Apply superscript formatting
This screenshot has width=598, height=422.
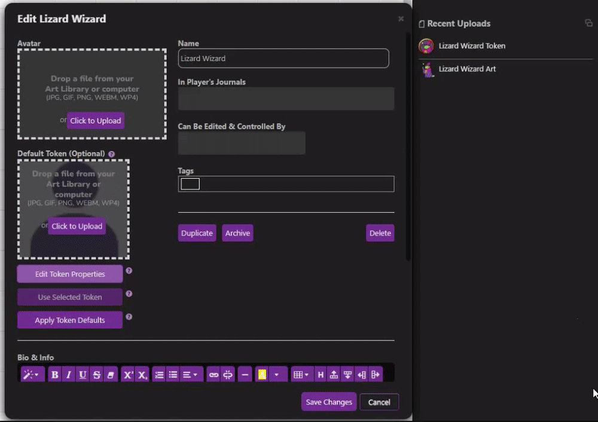pyautogui.click(x=127, y=375)
